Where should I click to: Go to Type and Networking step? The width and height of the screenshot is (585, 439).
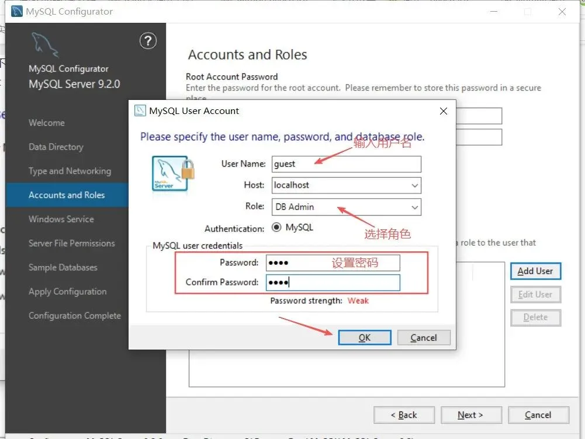[x=70, y=171]
